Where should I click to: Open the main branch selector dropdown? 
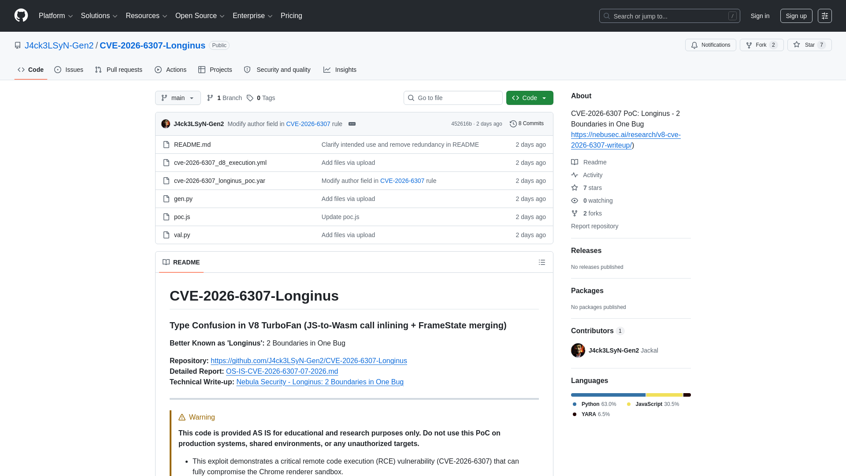(x=178, y=98)
